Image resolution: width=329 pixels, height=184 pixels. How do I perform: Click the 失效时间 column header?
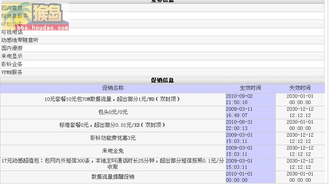click(300, 88)
